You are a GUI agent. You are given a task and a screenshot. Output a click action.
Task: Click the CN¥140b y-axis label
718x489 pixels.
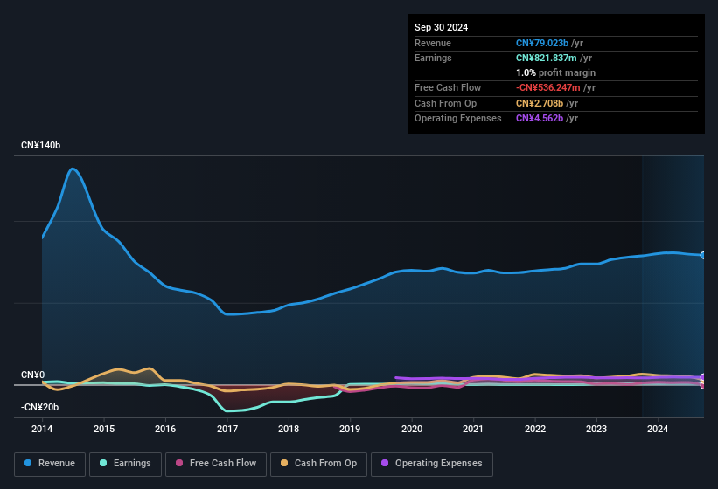coord(40,146)
